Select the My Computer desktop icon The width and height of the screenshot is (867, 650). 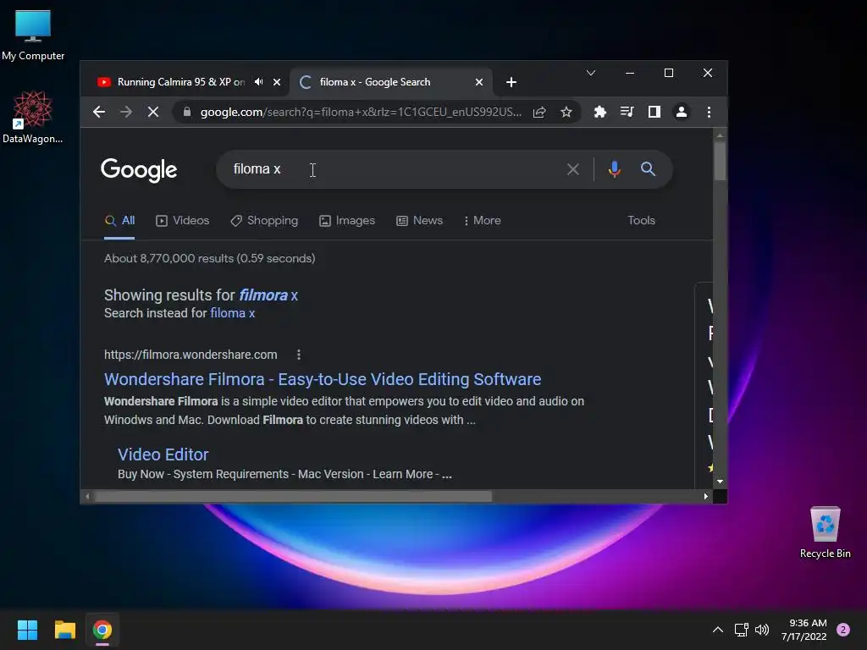[33, 34]
